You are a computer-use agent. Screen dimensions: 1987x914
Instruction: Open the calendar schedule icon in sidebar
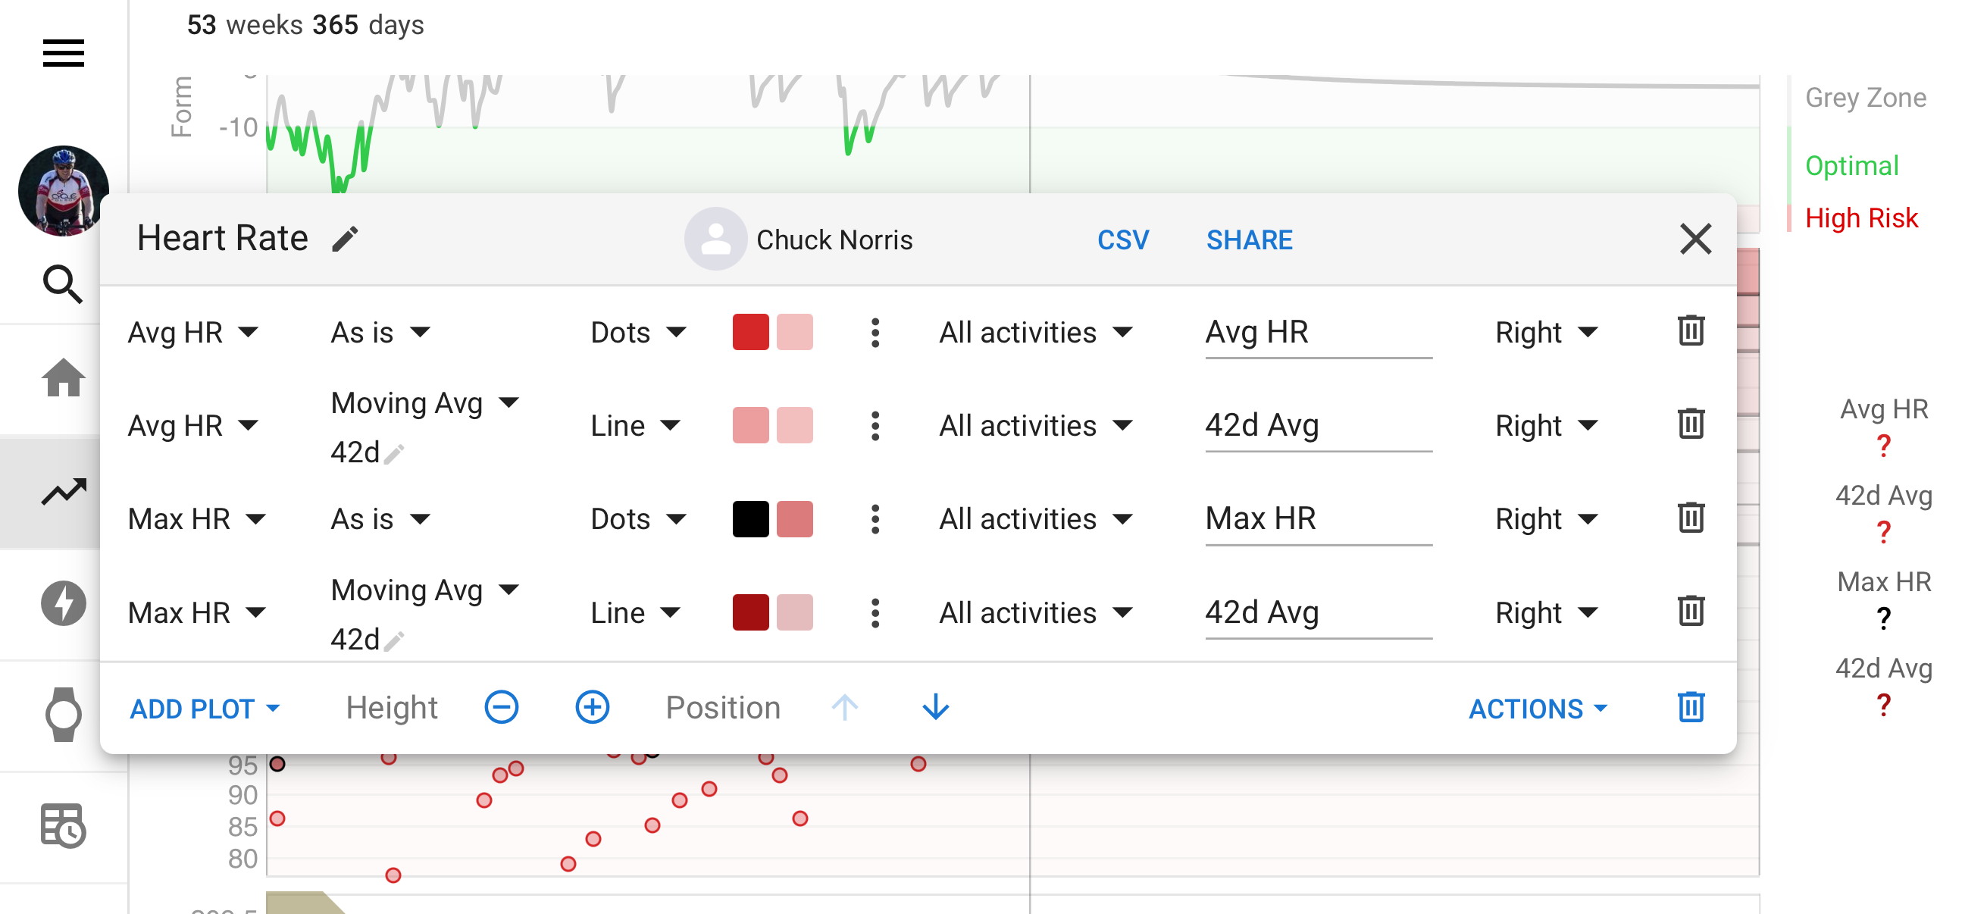click(x=63, y=825)
